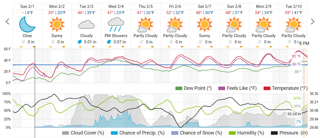
Task: Show next days with right arrow
Action: click(313, 22)
